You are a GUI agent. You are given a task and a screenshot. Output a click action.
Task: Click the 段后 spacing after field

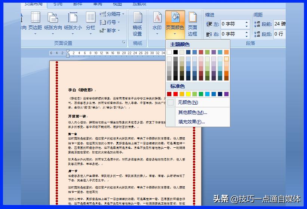[x=280, y=34]
